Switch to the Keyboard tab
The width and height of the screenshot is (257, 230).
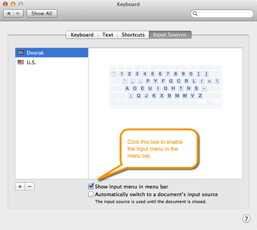click(x=82, y=35)
